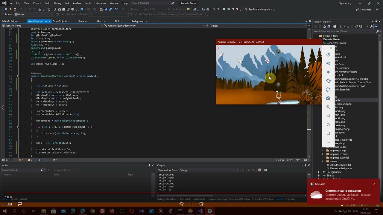Toggle Solution Explorer preview selected items button
Screen dimensions: 383x215
pyautogui.click(x=376, y=27)
